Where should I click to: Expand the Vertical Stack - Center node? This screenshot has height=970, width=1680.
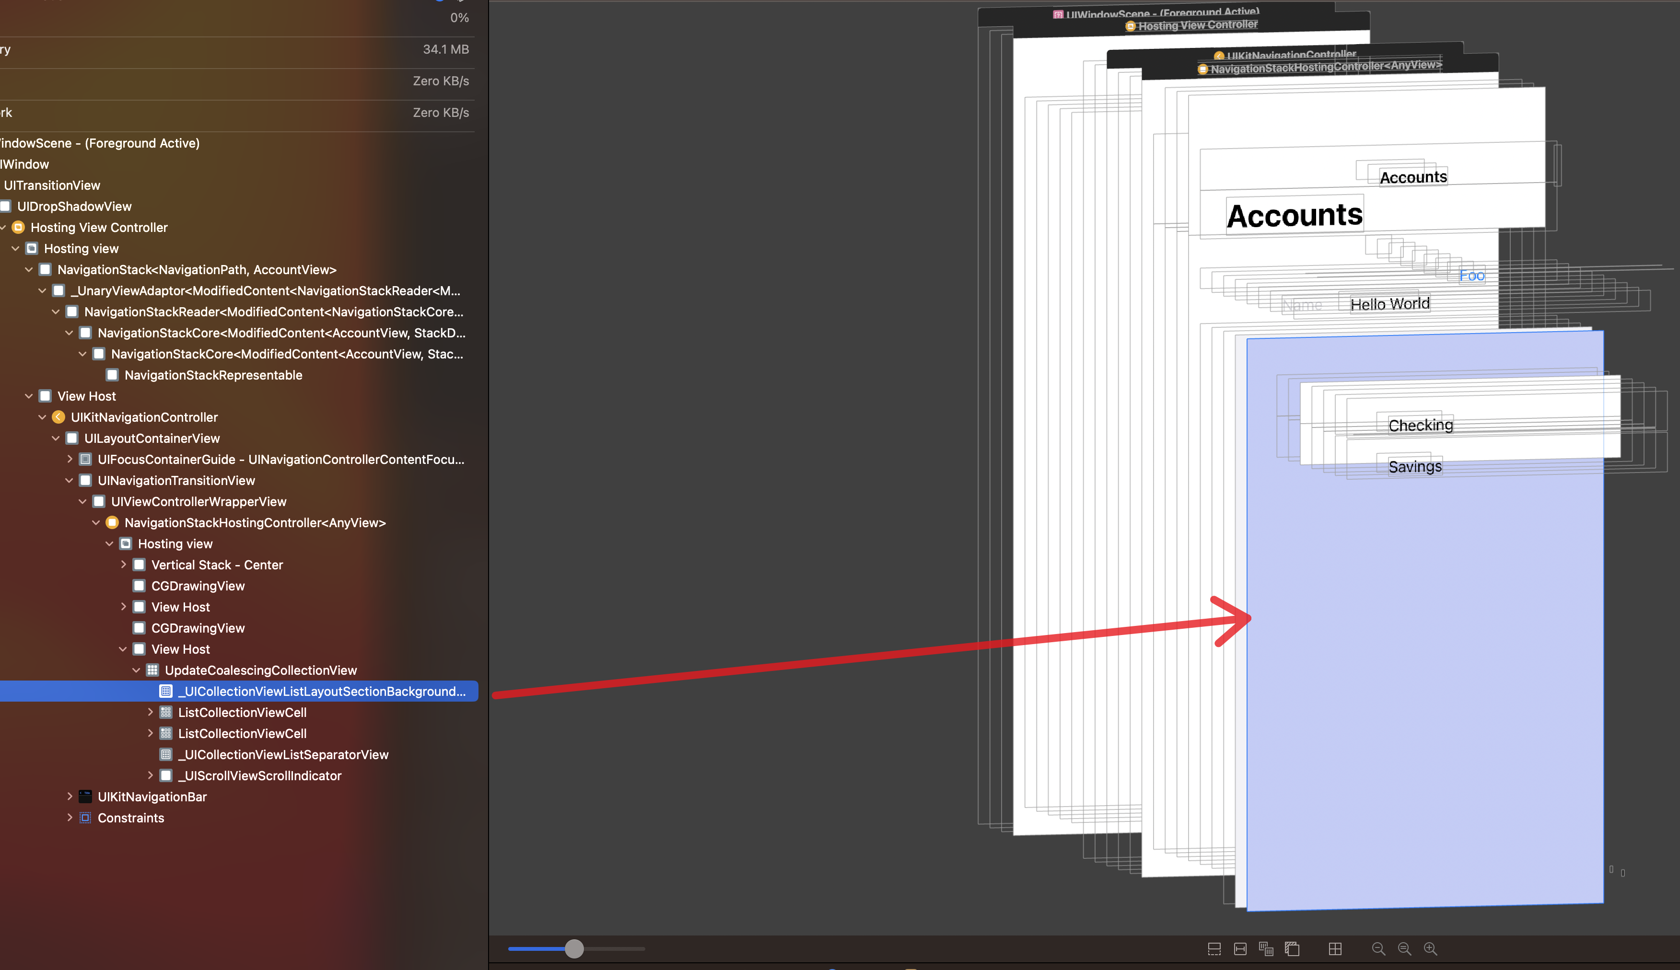(123, 564)
